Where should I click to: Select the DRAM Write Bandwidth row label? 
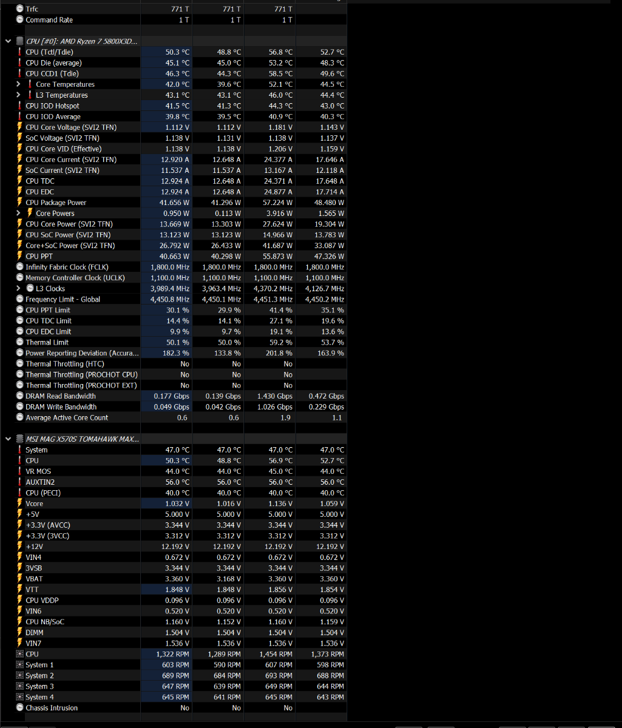(x=61, y=407)
